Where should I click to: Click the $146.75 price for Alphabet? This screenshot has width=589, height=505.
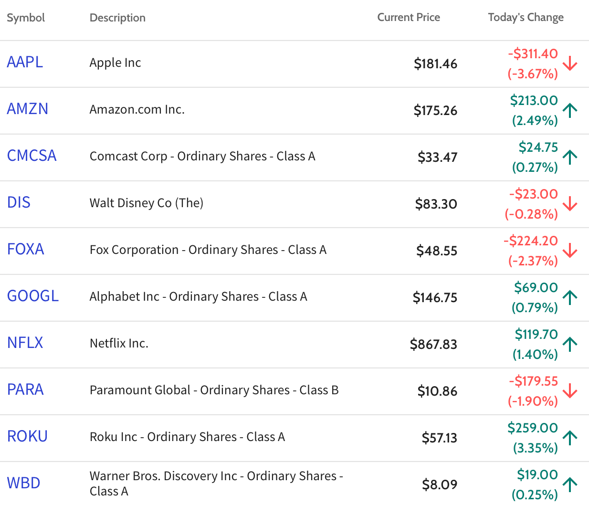click(435, 298)
